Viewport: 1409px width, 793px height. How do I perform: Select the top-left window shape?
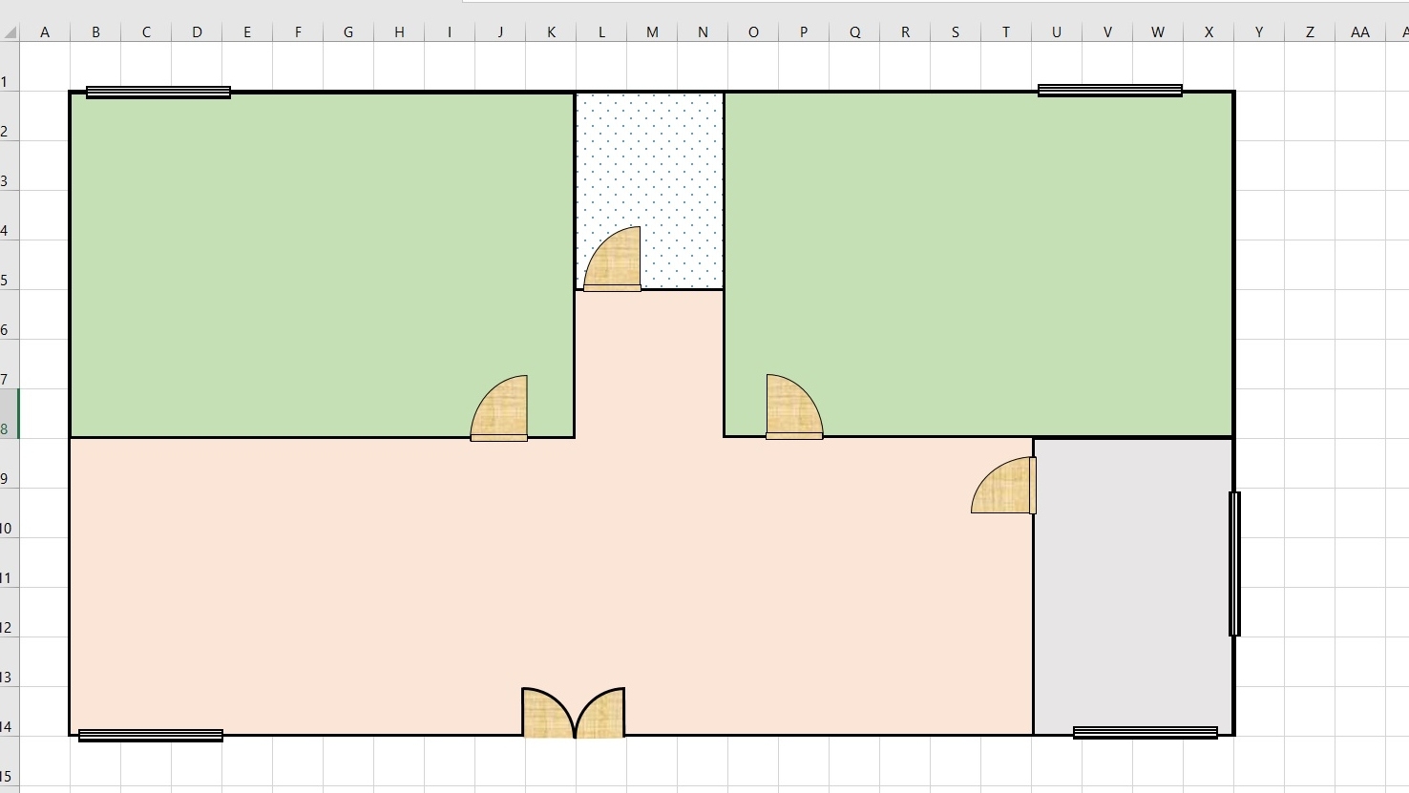click(158, 93)
